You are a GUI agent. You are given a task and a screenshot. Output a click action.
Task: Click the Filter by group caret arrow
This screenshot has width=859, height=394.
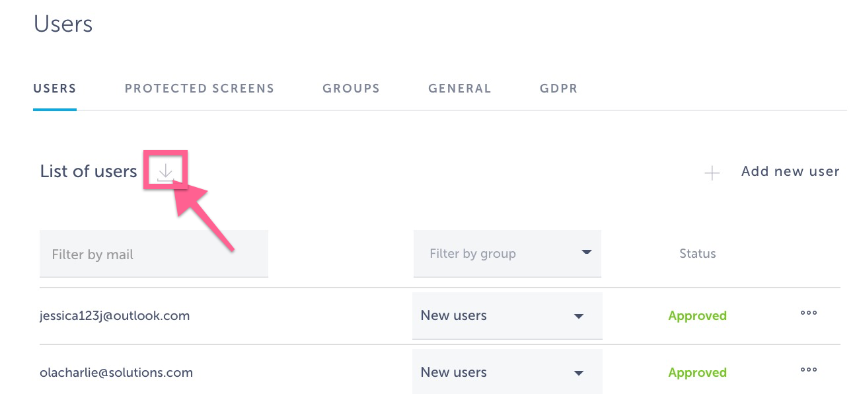coord(587,253)
